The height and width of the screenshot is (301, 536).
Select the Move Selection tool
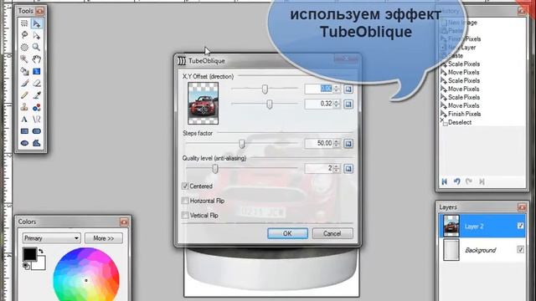[36, 35]
